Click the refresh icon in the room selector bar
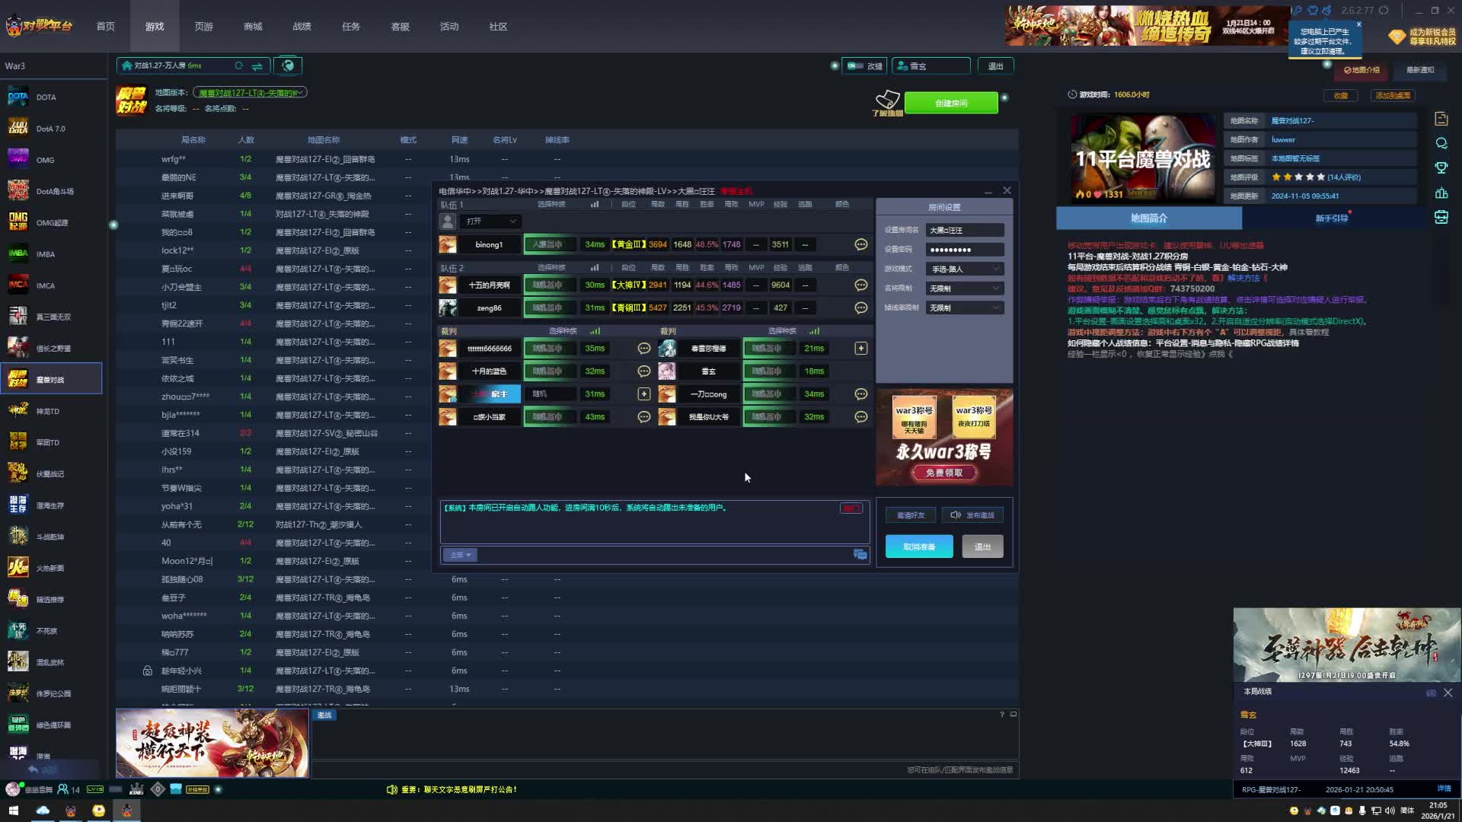The height and width of the screenshot is (822, 1462). (x=238, y=65)
